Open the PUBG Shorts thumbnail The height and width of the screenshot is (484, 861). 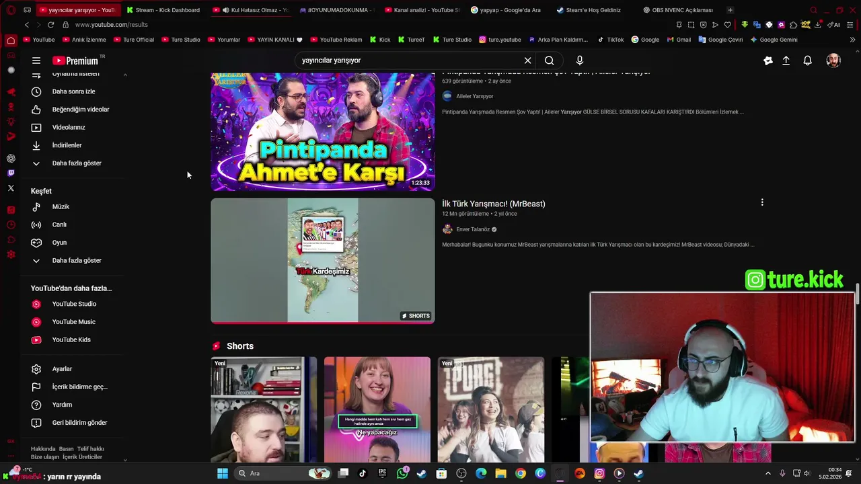491,410
